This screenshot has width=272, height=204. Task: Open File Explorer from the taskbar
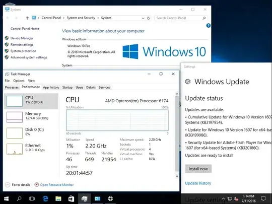58,198
